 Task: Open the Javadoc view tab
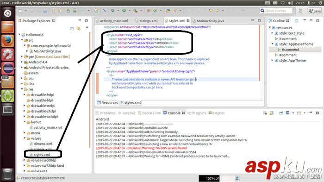coord(127,113)
